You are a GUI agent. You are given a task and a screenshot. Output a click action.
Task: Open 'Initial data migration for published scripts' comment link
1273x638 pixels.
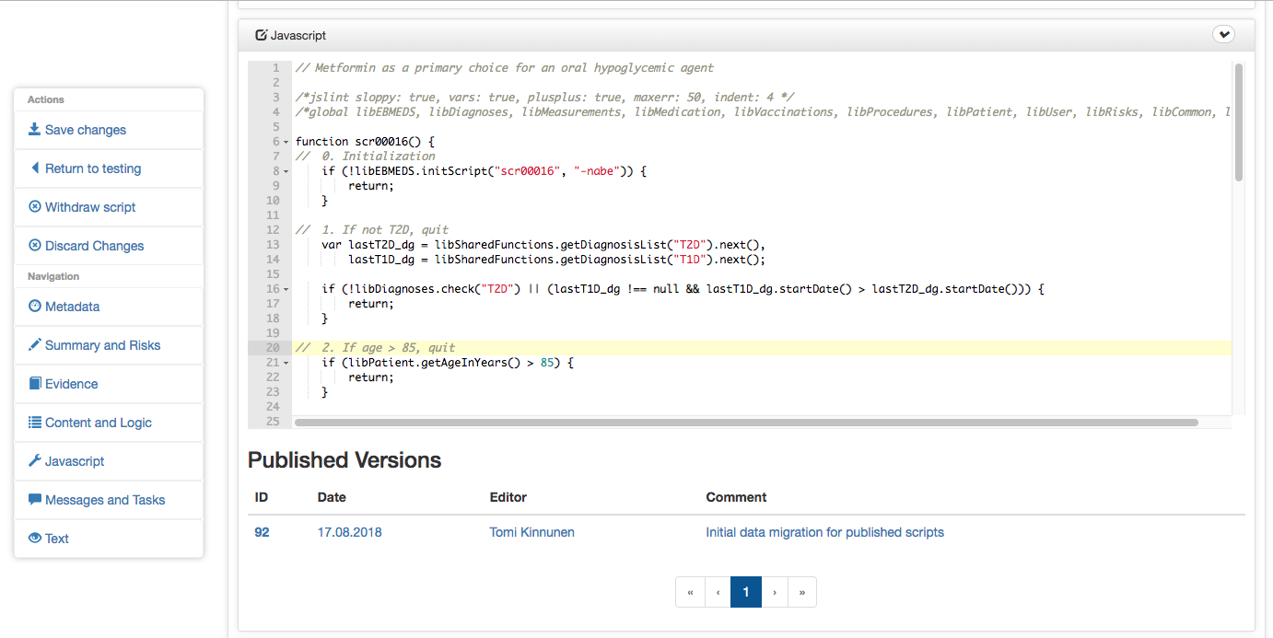point(824,532)
